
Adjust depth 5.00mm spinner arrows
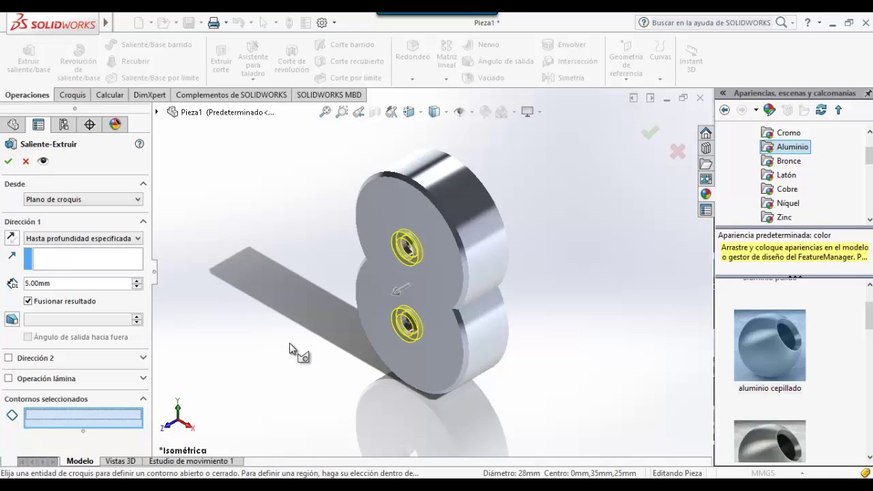(137, 283)
